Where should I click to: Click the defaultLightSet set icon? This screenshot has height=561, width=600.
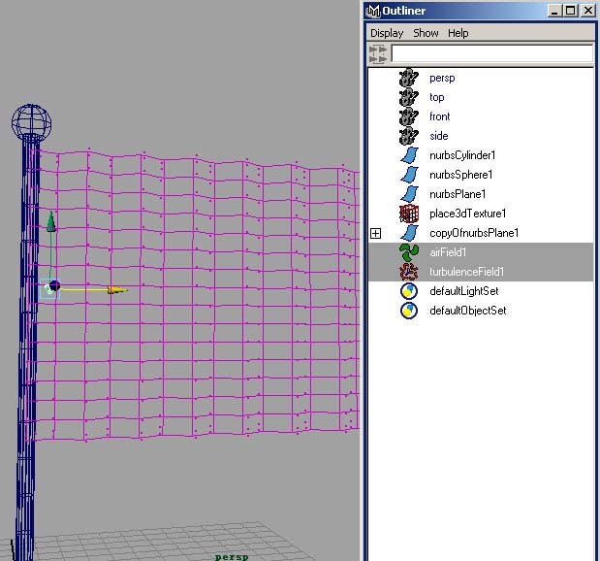pyautogui.click(x=409, y=291)
